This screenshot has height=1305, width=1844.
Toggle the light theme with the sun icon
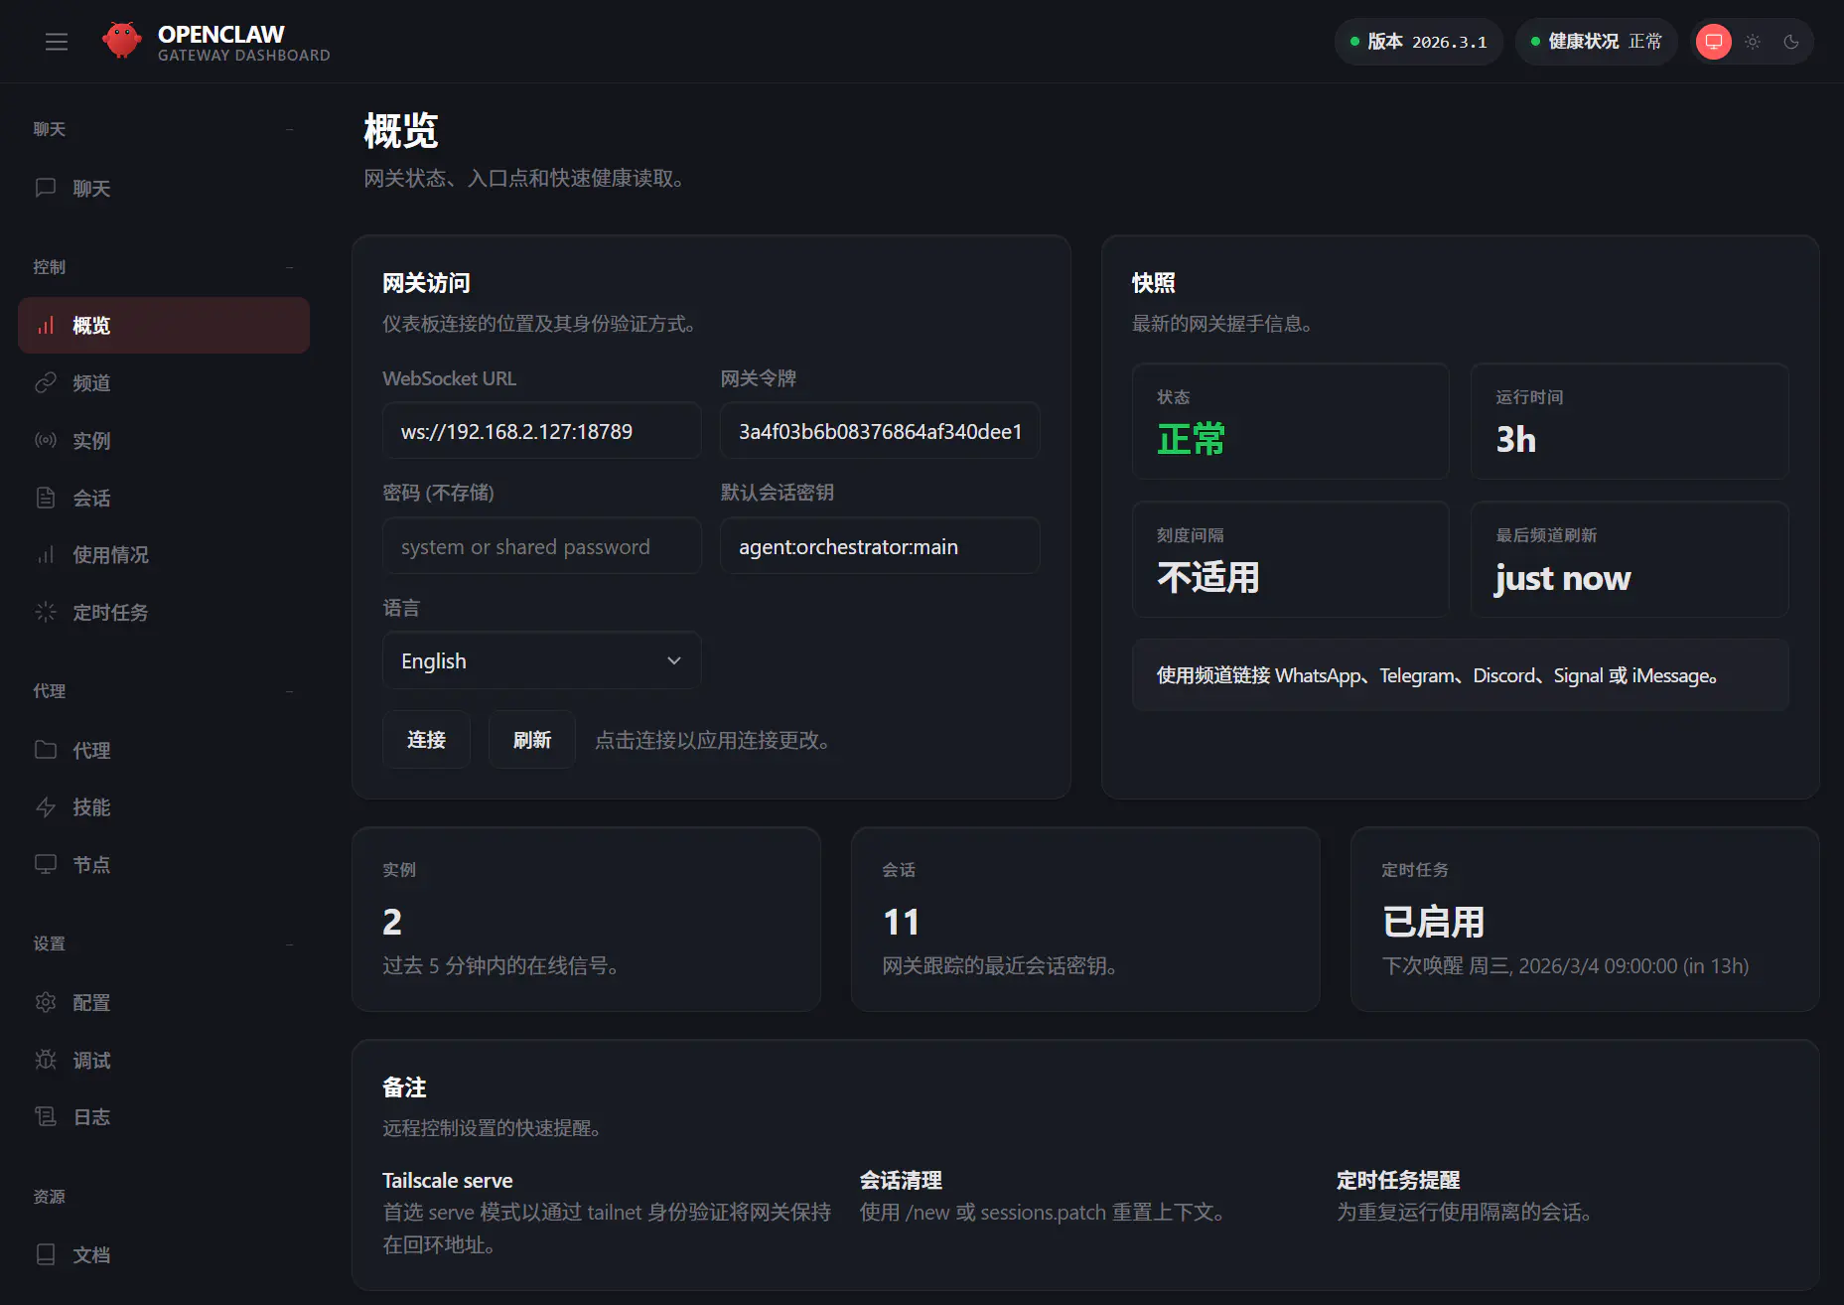click(x=1752, y=42)
